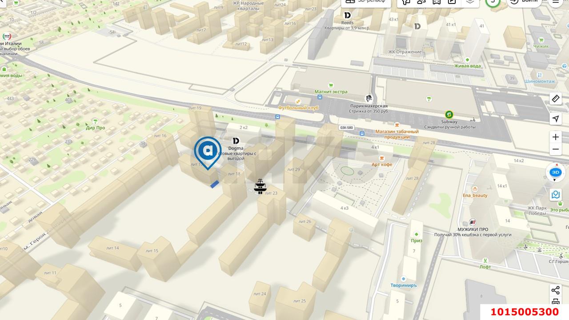569x320 pixels.
Task: Click the Войти login button
Action: click(525, 2)
